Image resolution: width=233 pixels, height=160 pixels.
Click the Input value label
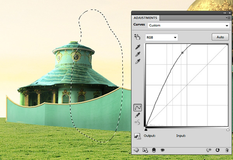[181, 136]
